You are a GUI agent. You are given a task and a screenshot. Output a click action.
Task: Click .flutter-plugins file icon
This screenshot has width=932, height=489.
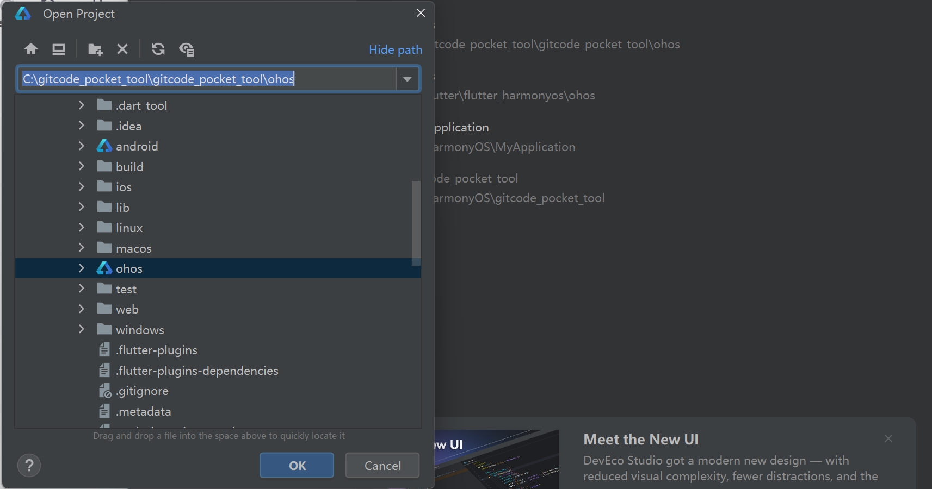point(104,350)
